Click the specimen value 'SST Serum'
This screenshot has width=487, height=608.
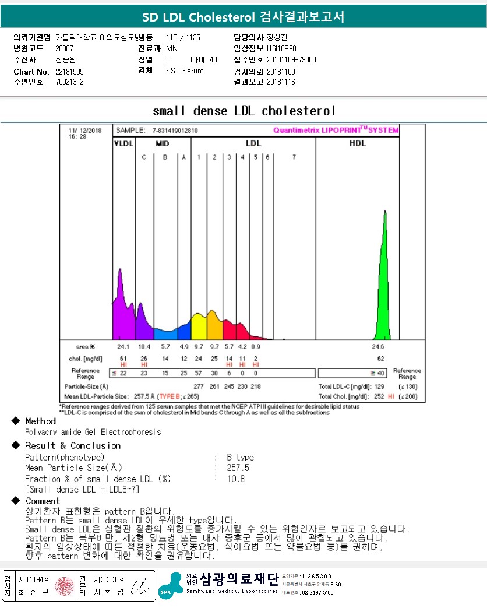pyautogui.click(x=185, y=71)
